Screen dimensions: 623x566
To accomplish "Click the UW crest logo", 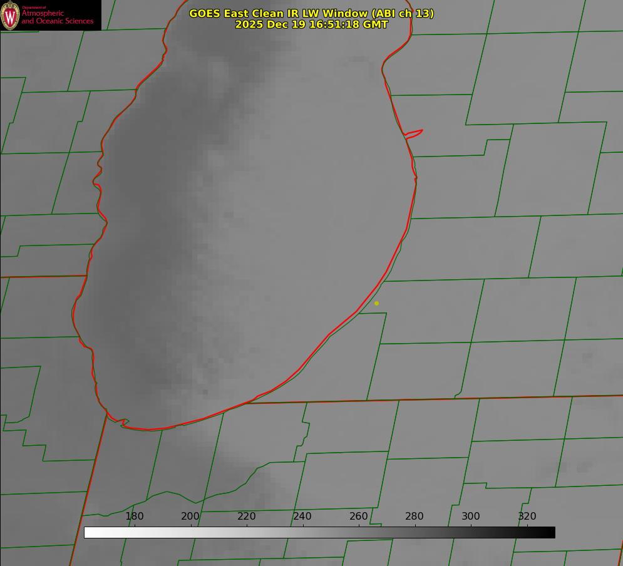I will coord(11,15).
